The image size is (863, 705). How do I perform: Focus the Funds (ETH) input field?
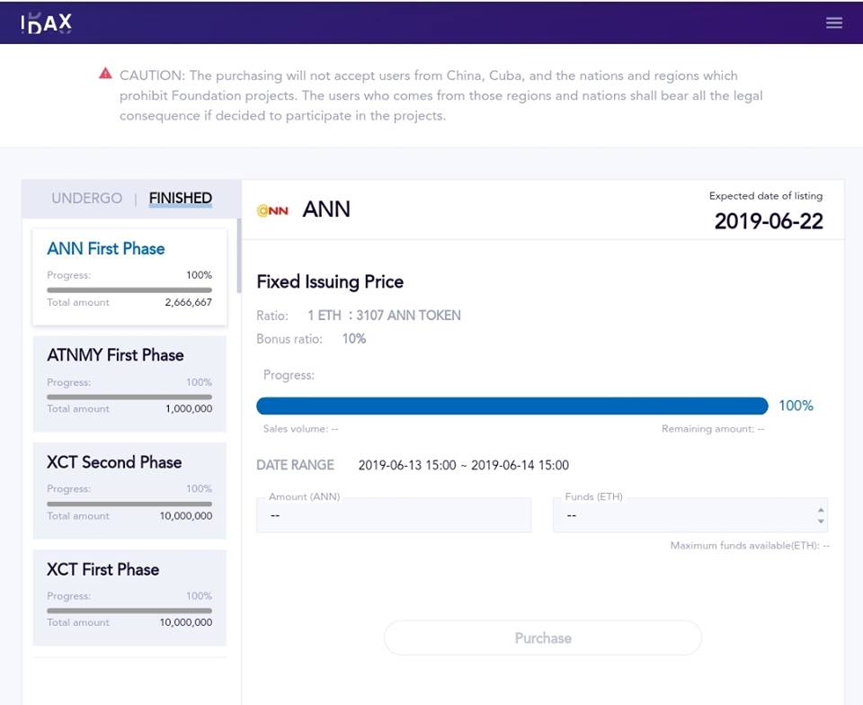pyautogui.click(x=690, y=515)
